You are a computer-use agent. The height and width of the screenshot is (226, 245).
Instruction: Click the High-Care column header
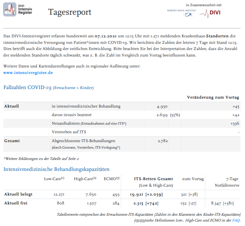click(85, 179)
